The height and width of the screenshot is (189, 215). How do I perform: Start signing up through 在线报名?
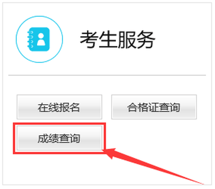point(59,107)
